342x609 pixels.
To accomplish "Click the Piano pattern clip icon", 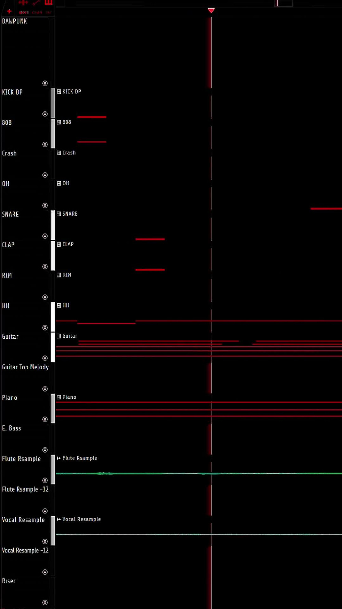I will coord(59,397).
